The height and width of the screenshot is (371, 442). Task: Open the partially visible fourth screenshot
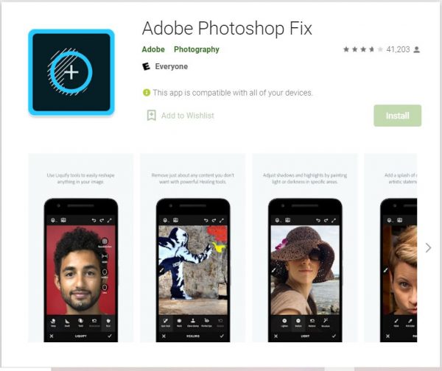point(390,248)
